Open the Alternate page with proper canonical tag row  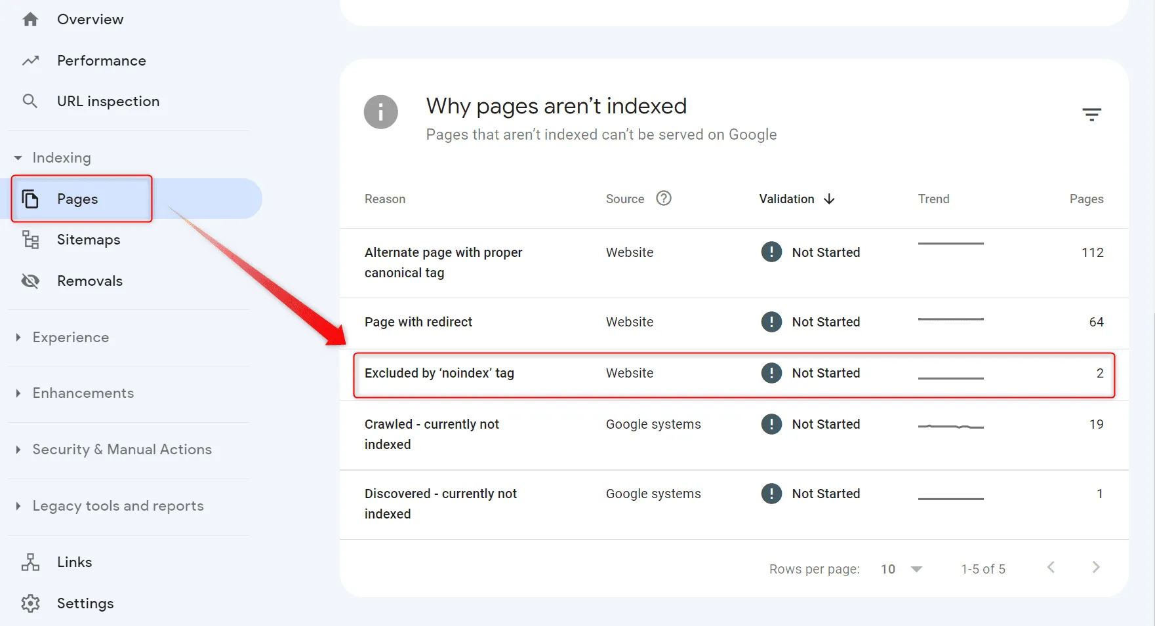(x=734, y=263)
